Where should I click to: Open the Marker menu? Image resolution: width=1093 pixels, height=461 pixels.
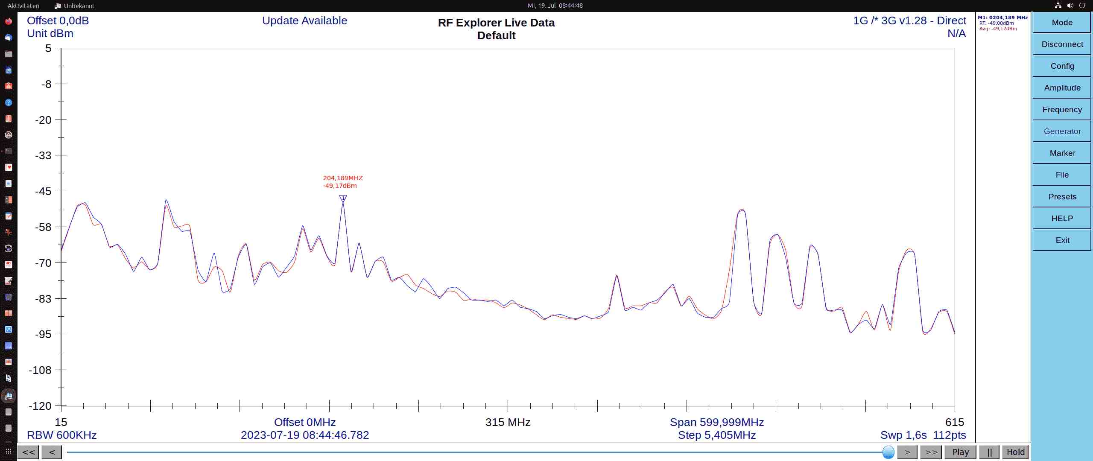(1062, 153)
